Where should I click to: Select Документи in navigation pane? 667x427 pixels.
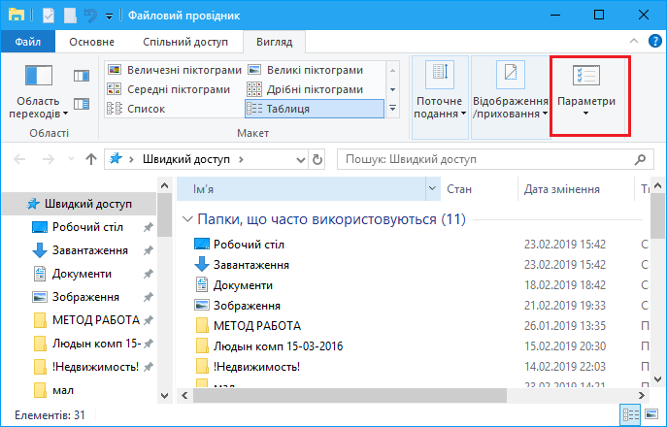[79, 274]
